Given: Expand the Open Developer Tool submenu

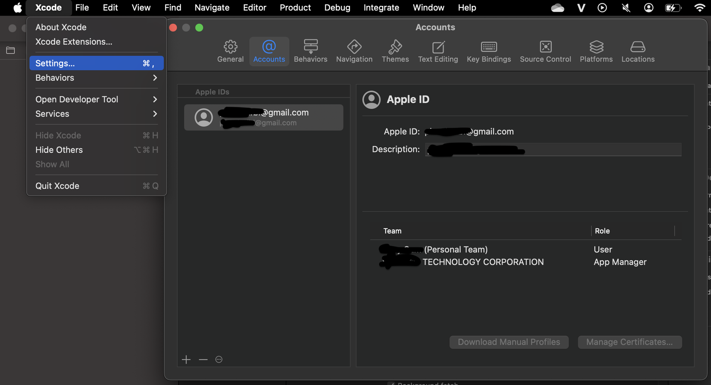Looking at the screenshot, I should click(97, 99).
